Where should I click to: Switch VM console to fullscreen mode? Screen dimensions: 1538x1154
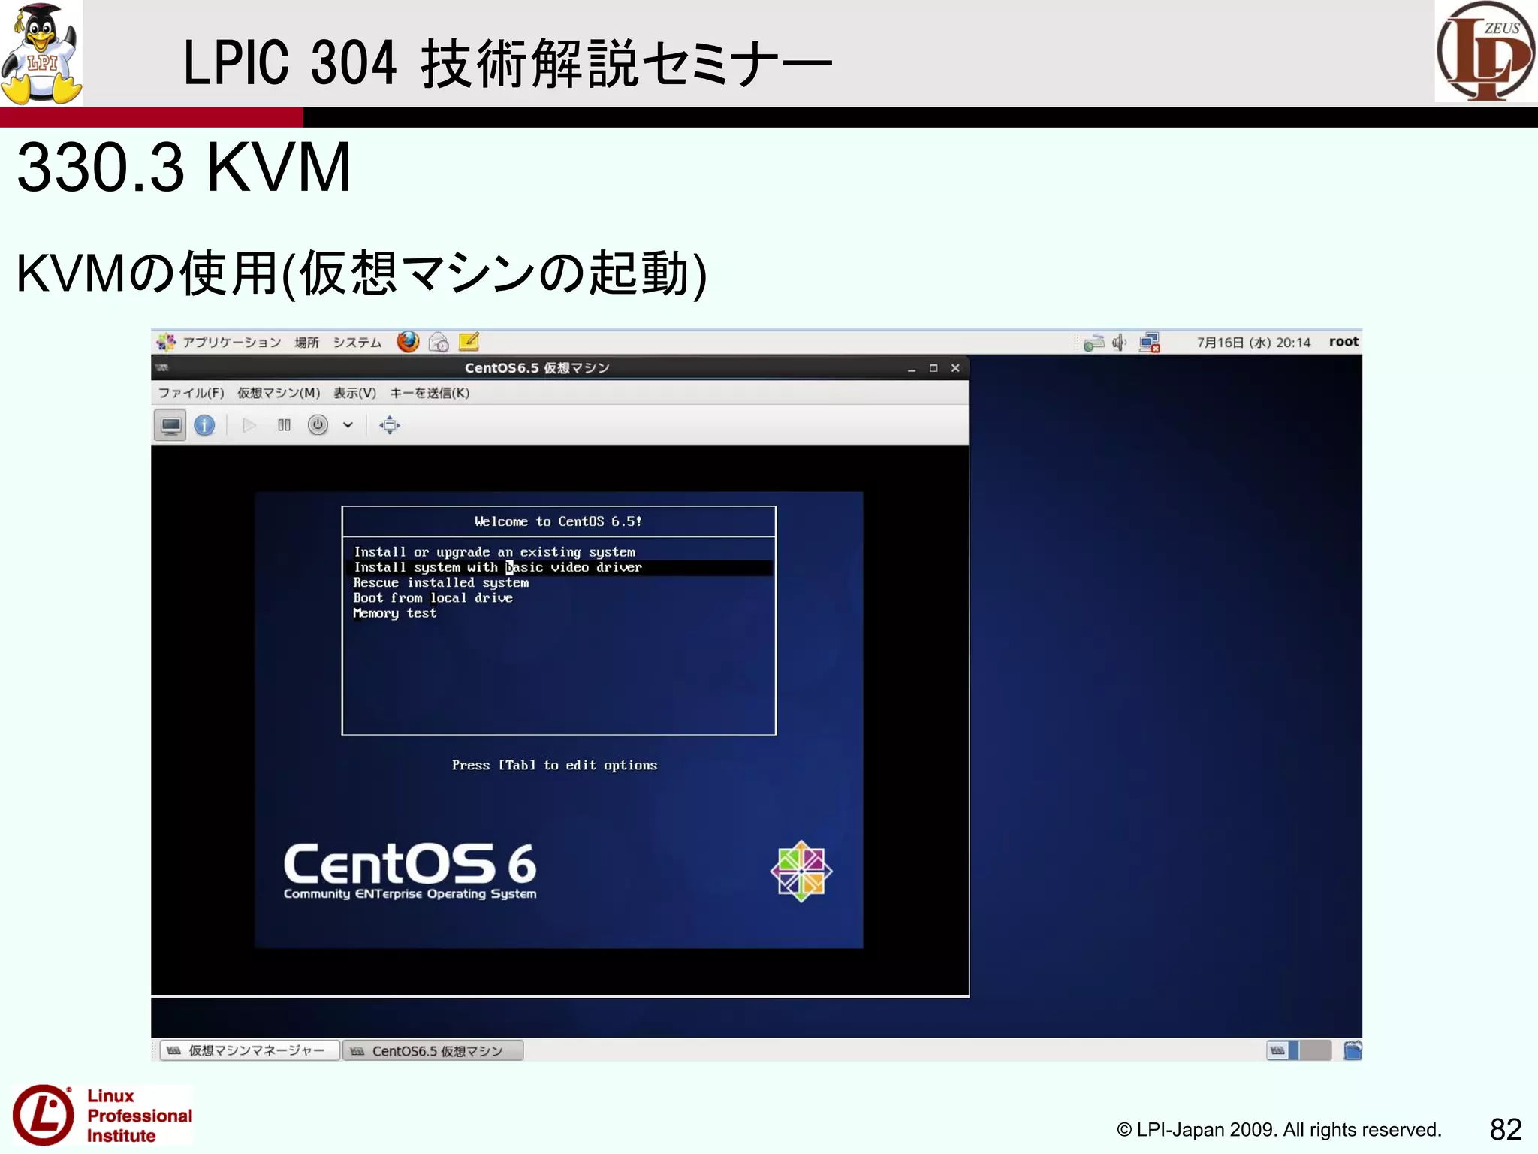pos(390,425)
